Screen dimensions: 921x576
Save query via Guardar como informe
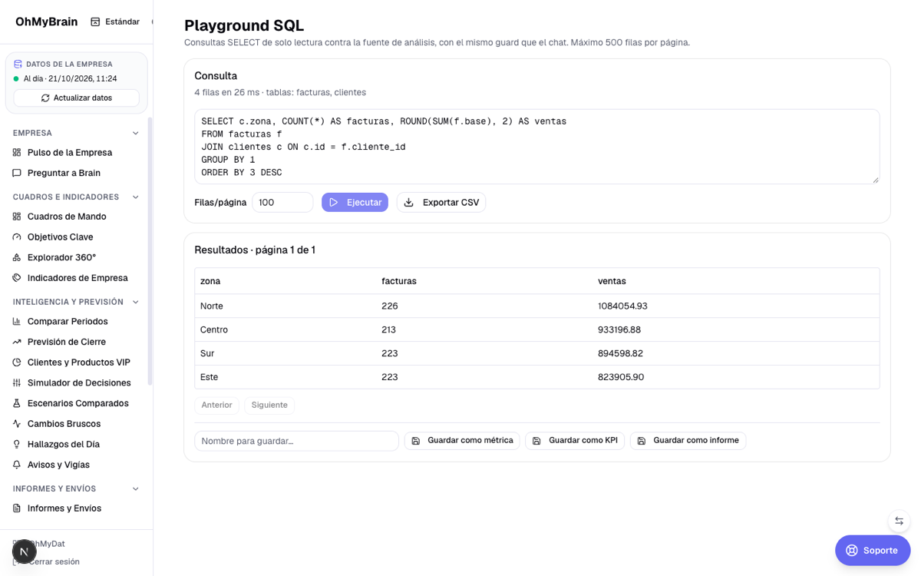(688, 441)
